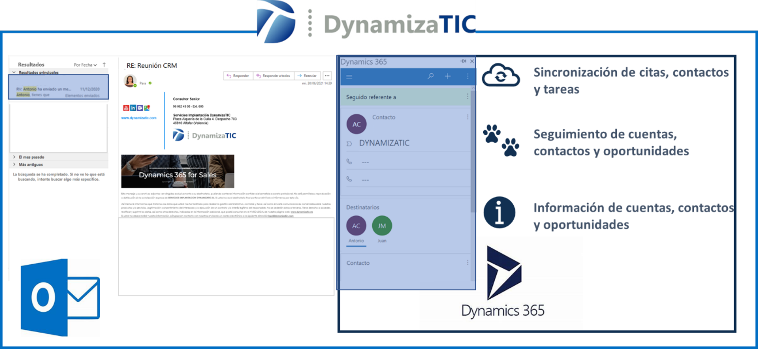
Task: Click the large Outlook logo
Action: click(60, 298)
